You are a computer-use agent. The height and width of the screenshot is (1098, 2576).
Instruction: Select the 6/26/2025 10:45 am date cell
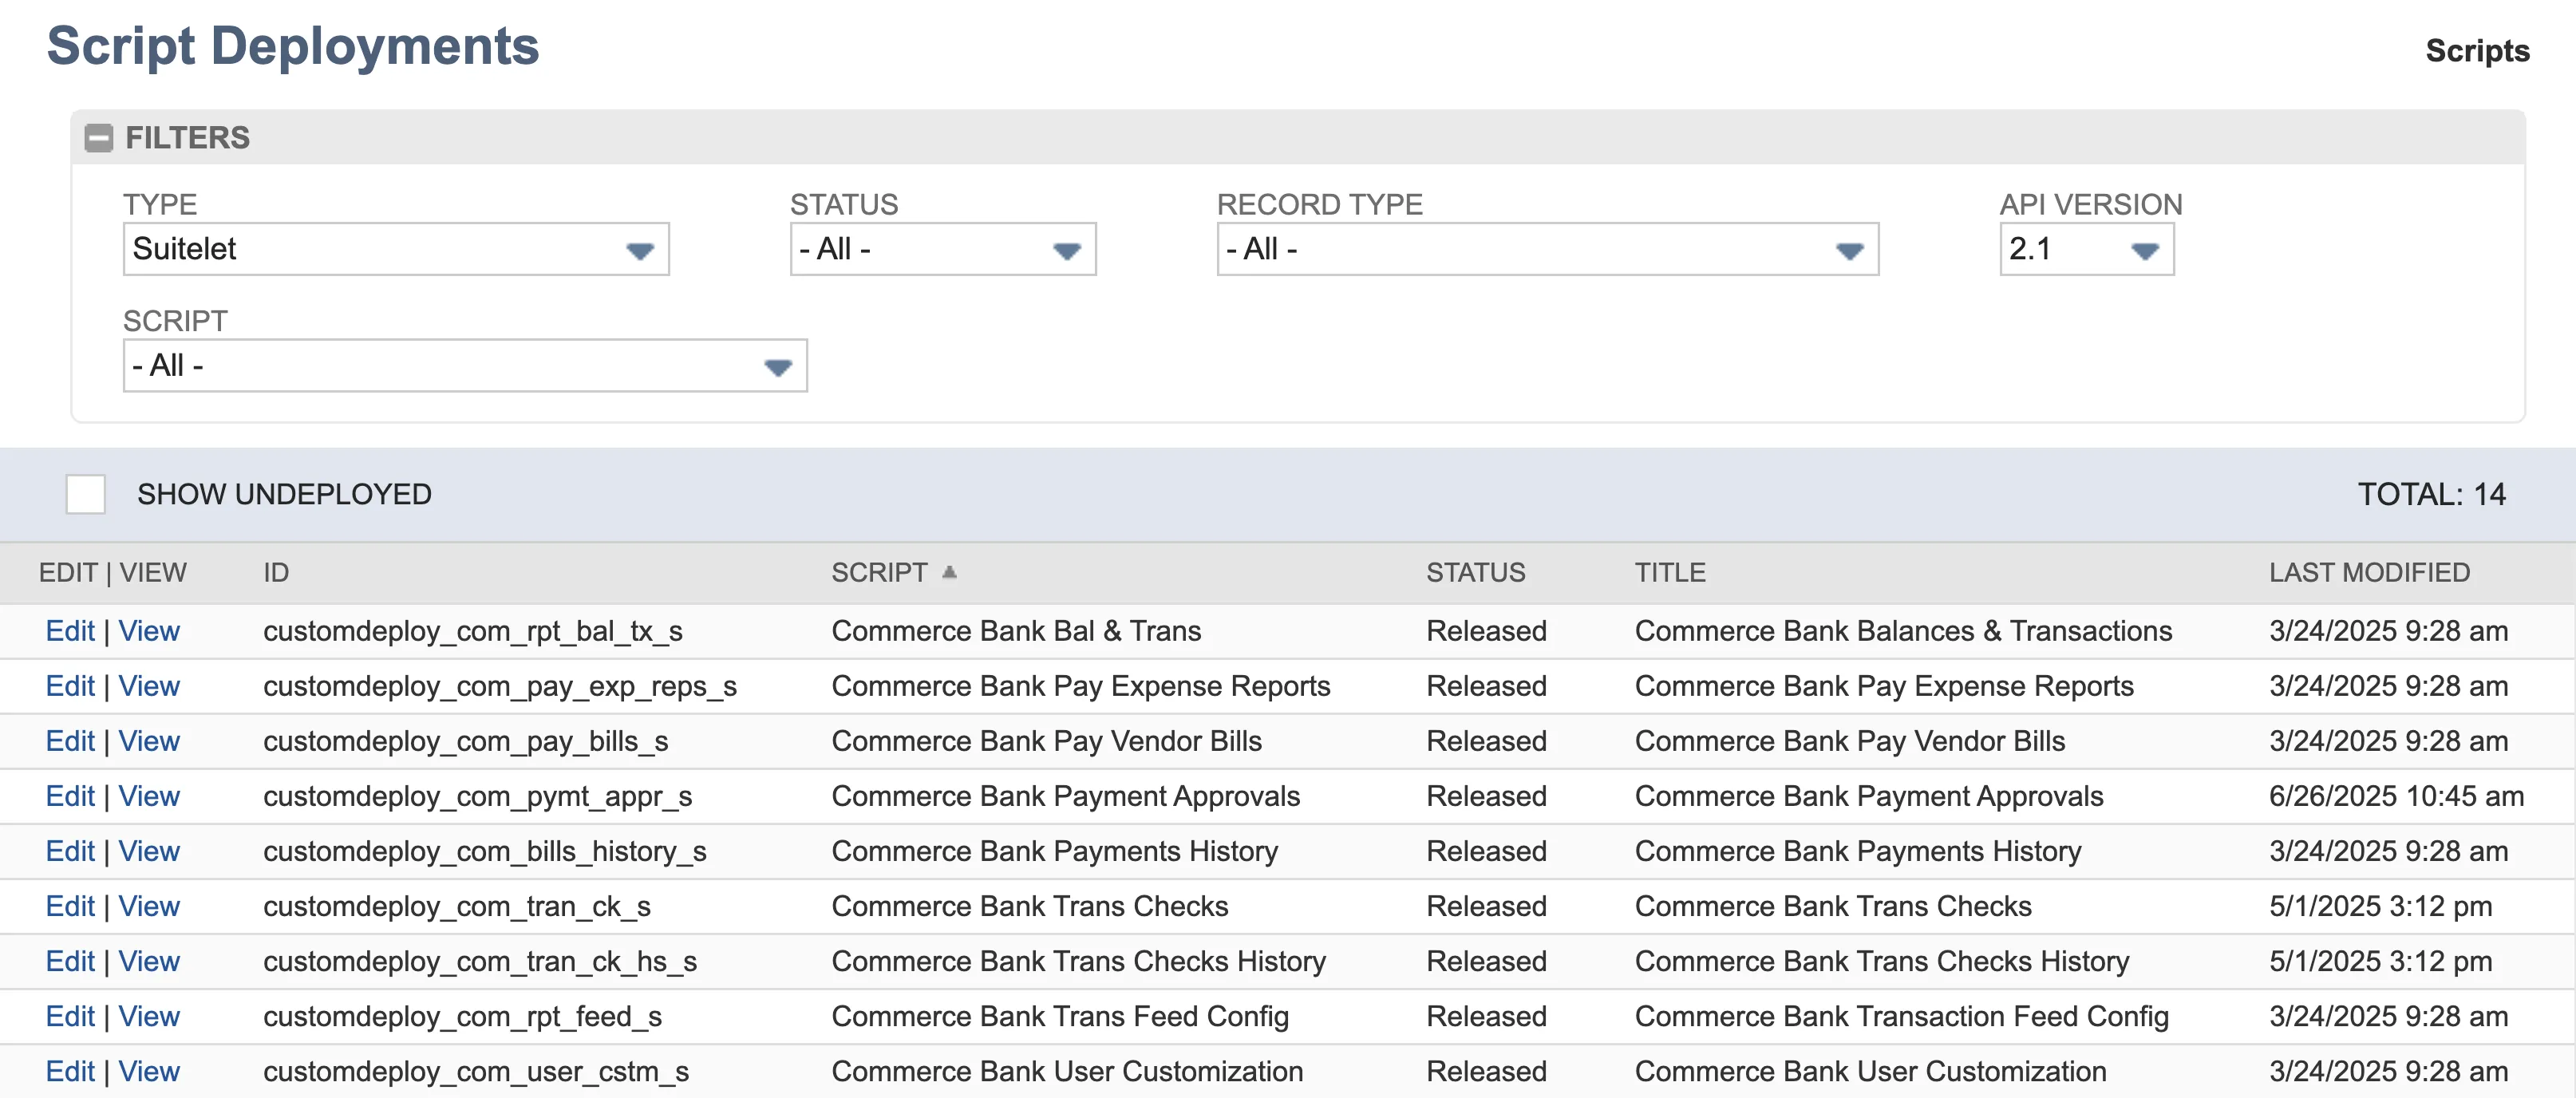[x=2396, y=796]
